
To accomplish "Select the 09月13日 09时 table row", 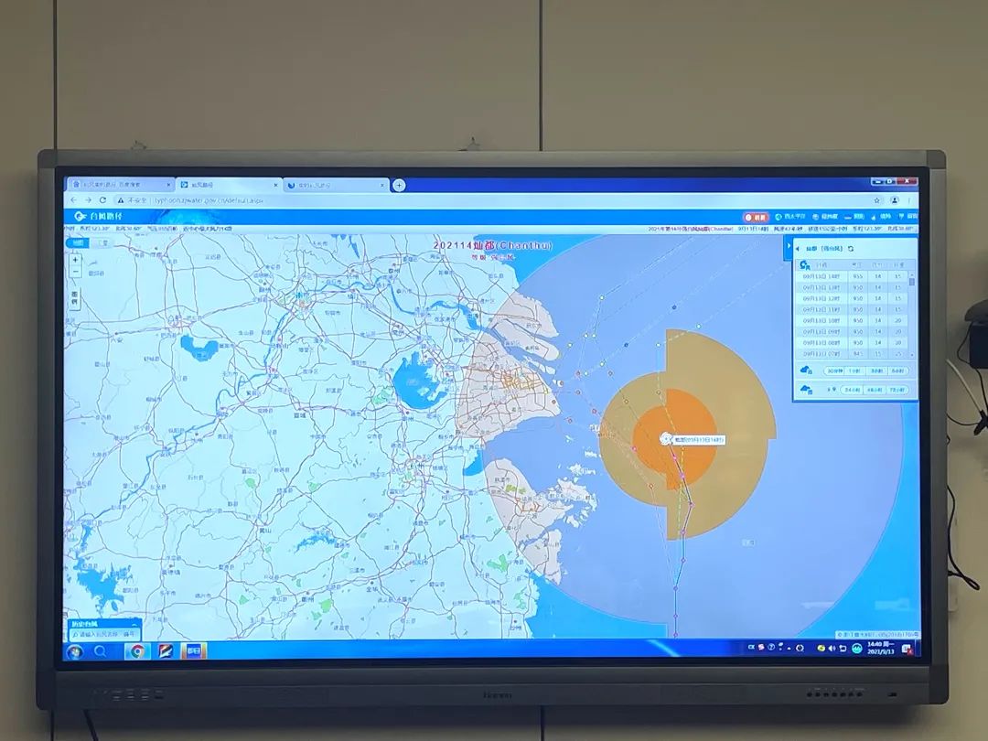I will point(852,331).
